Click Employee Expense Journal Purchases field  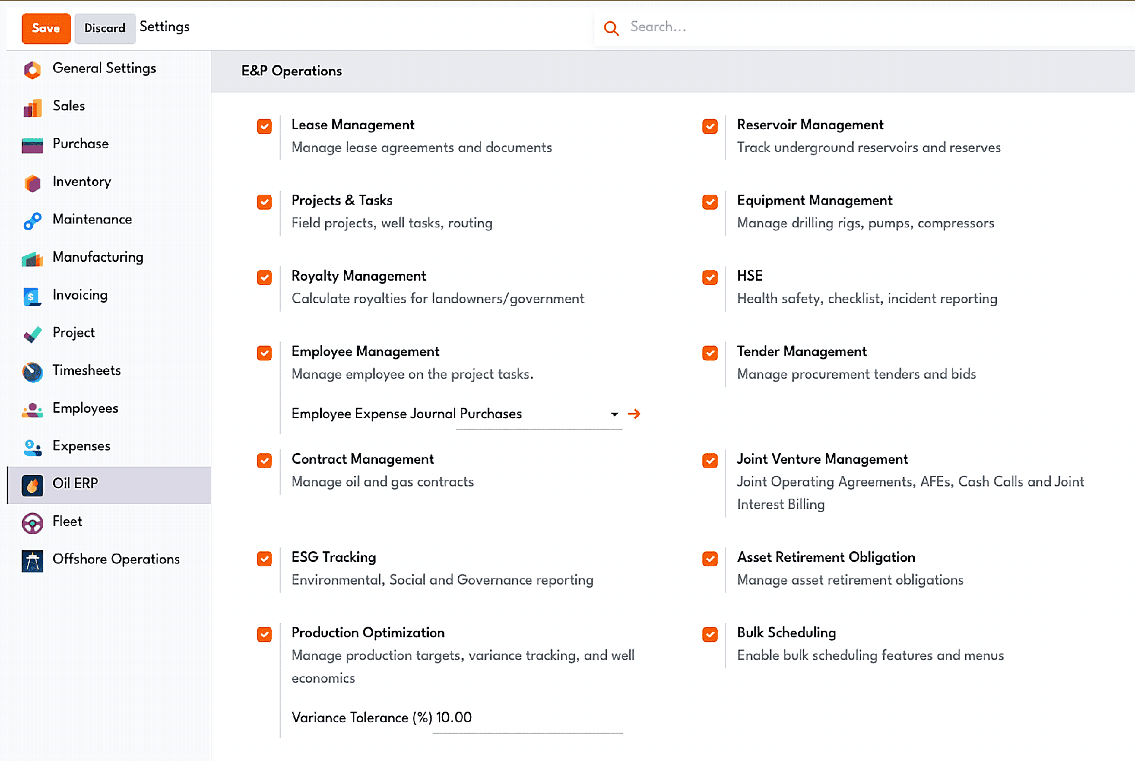(539, 414)
